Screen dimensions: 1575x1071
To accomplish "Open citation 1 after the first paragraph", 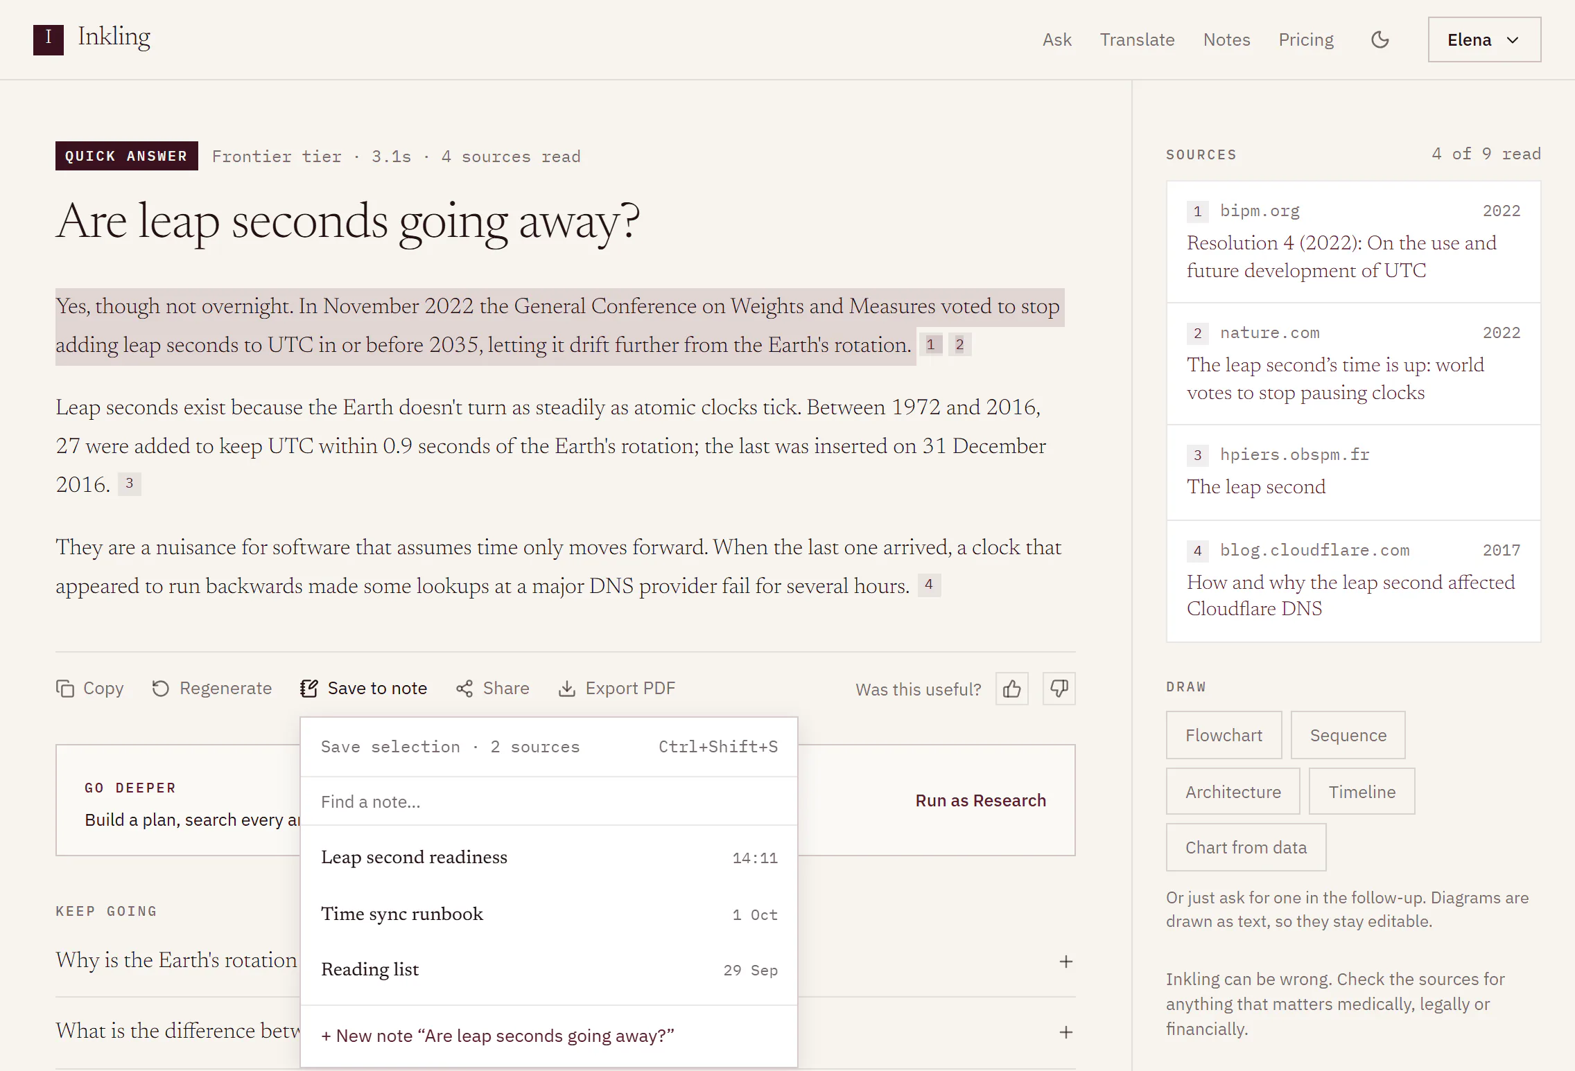I will (x=931, y=344).
